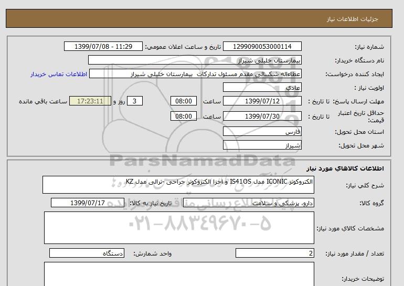The height and width of the screenshot is (286, 404).
Task: Select the goods group field دارو، پزشکی و سلامت
Action: 248,203
